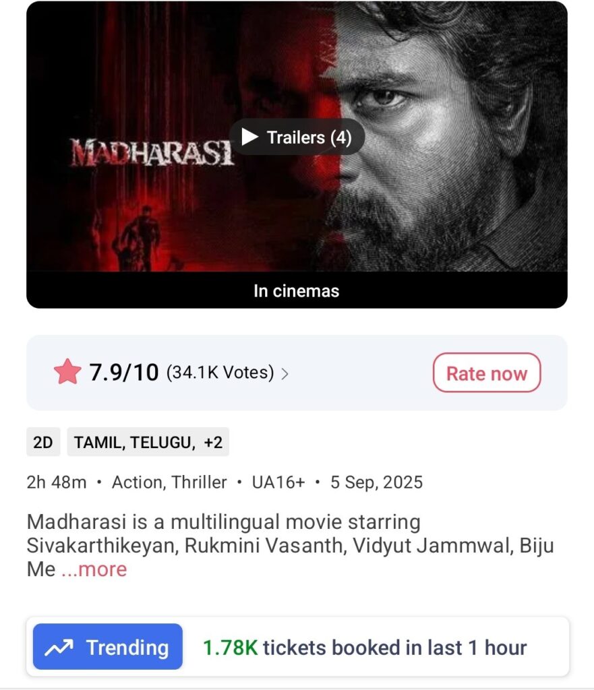Click the Madharasi title logo on poster
This screenshot has height=690, width=594.
[x=152, y=153]
